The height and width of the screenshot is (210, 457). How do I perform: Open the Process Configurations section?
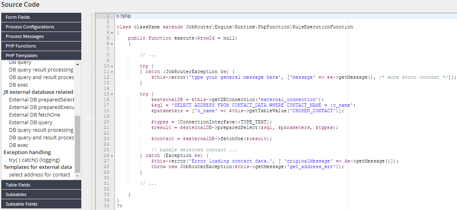tap(41, 27)
